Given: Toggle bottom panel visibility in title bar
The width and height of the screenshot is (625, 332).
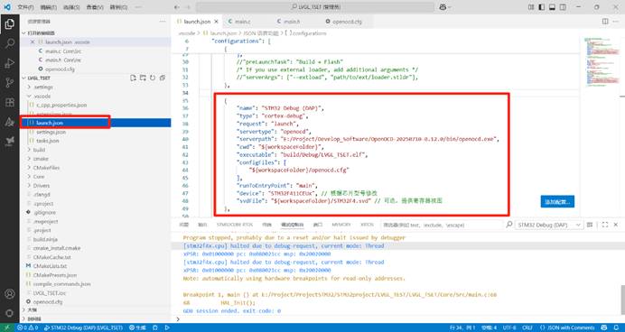Looking at the screenshot, I should coord(552,7).
